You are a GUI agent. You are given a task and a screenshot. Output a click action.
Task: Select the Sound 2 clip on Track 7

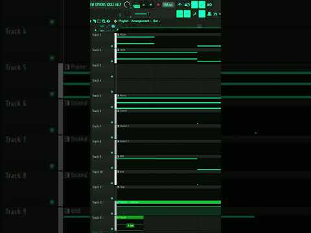click(x=168, y=132)
